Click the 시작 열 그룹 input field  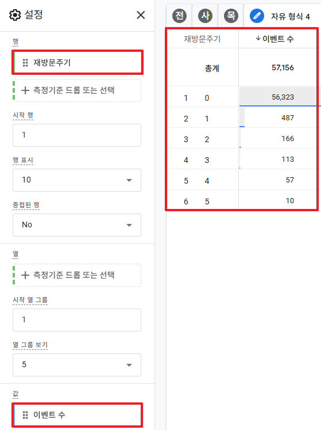[77, 320]
